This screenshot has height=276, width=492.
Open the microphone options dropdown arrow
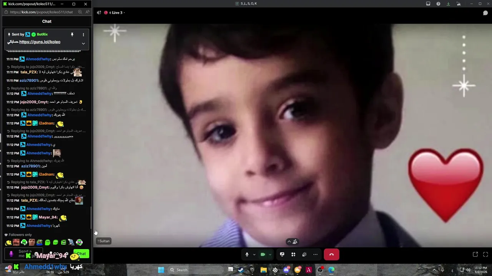point(254,255)
